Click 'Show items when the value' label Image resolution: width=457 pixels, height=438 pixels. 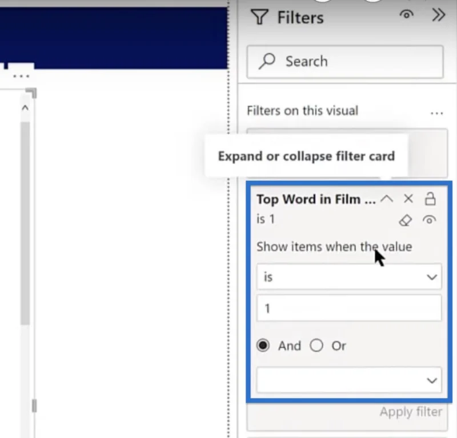(334, 247)
